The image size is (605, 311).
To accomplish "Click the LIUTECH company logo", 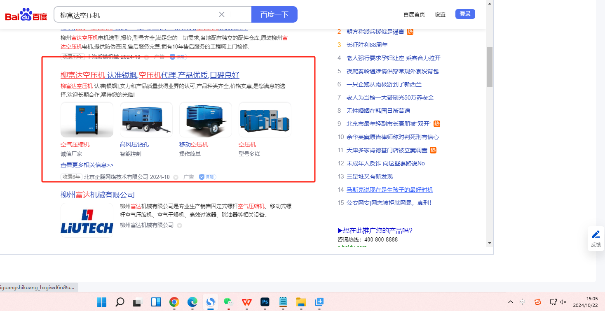I will click(87, 220).
